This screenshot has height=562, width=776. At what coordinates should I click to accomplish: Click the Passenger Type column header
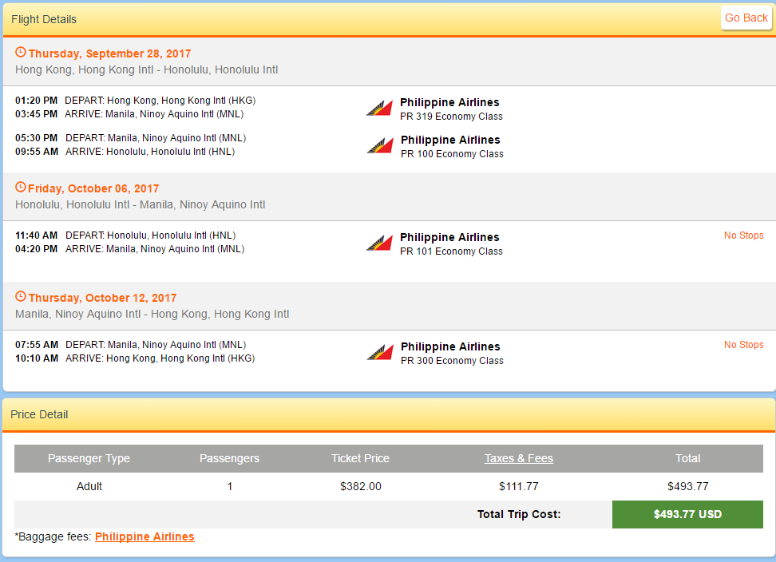pos(89,458)
